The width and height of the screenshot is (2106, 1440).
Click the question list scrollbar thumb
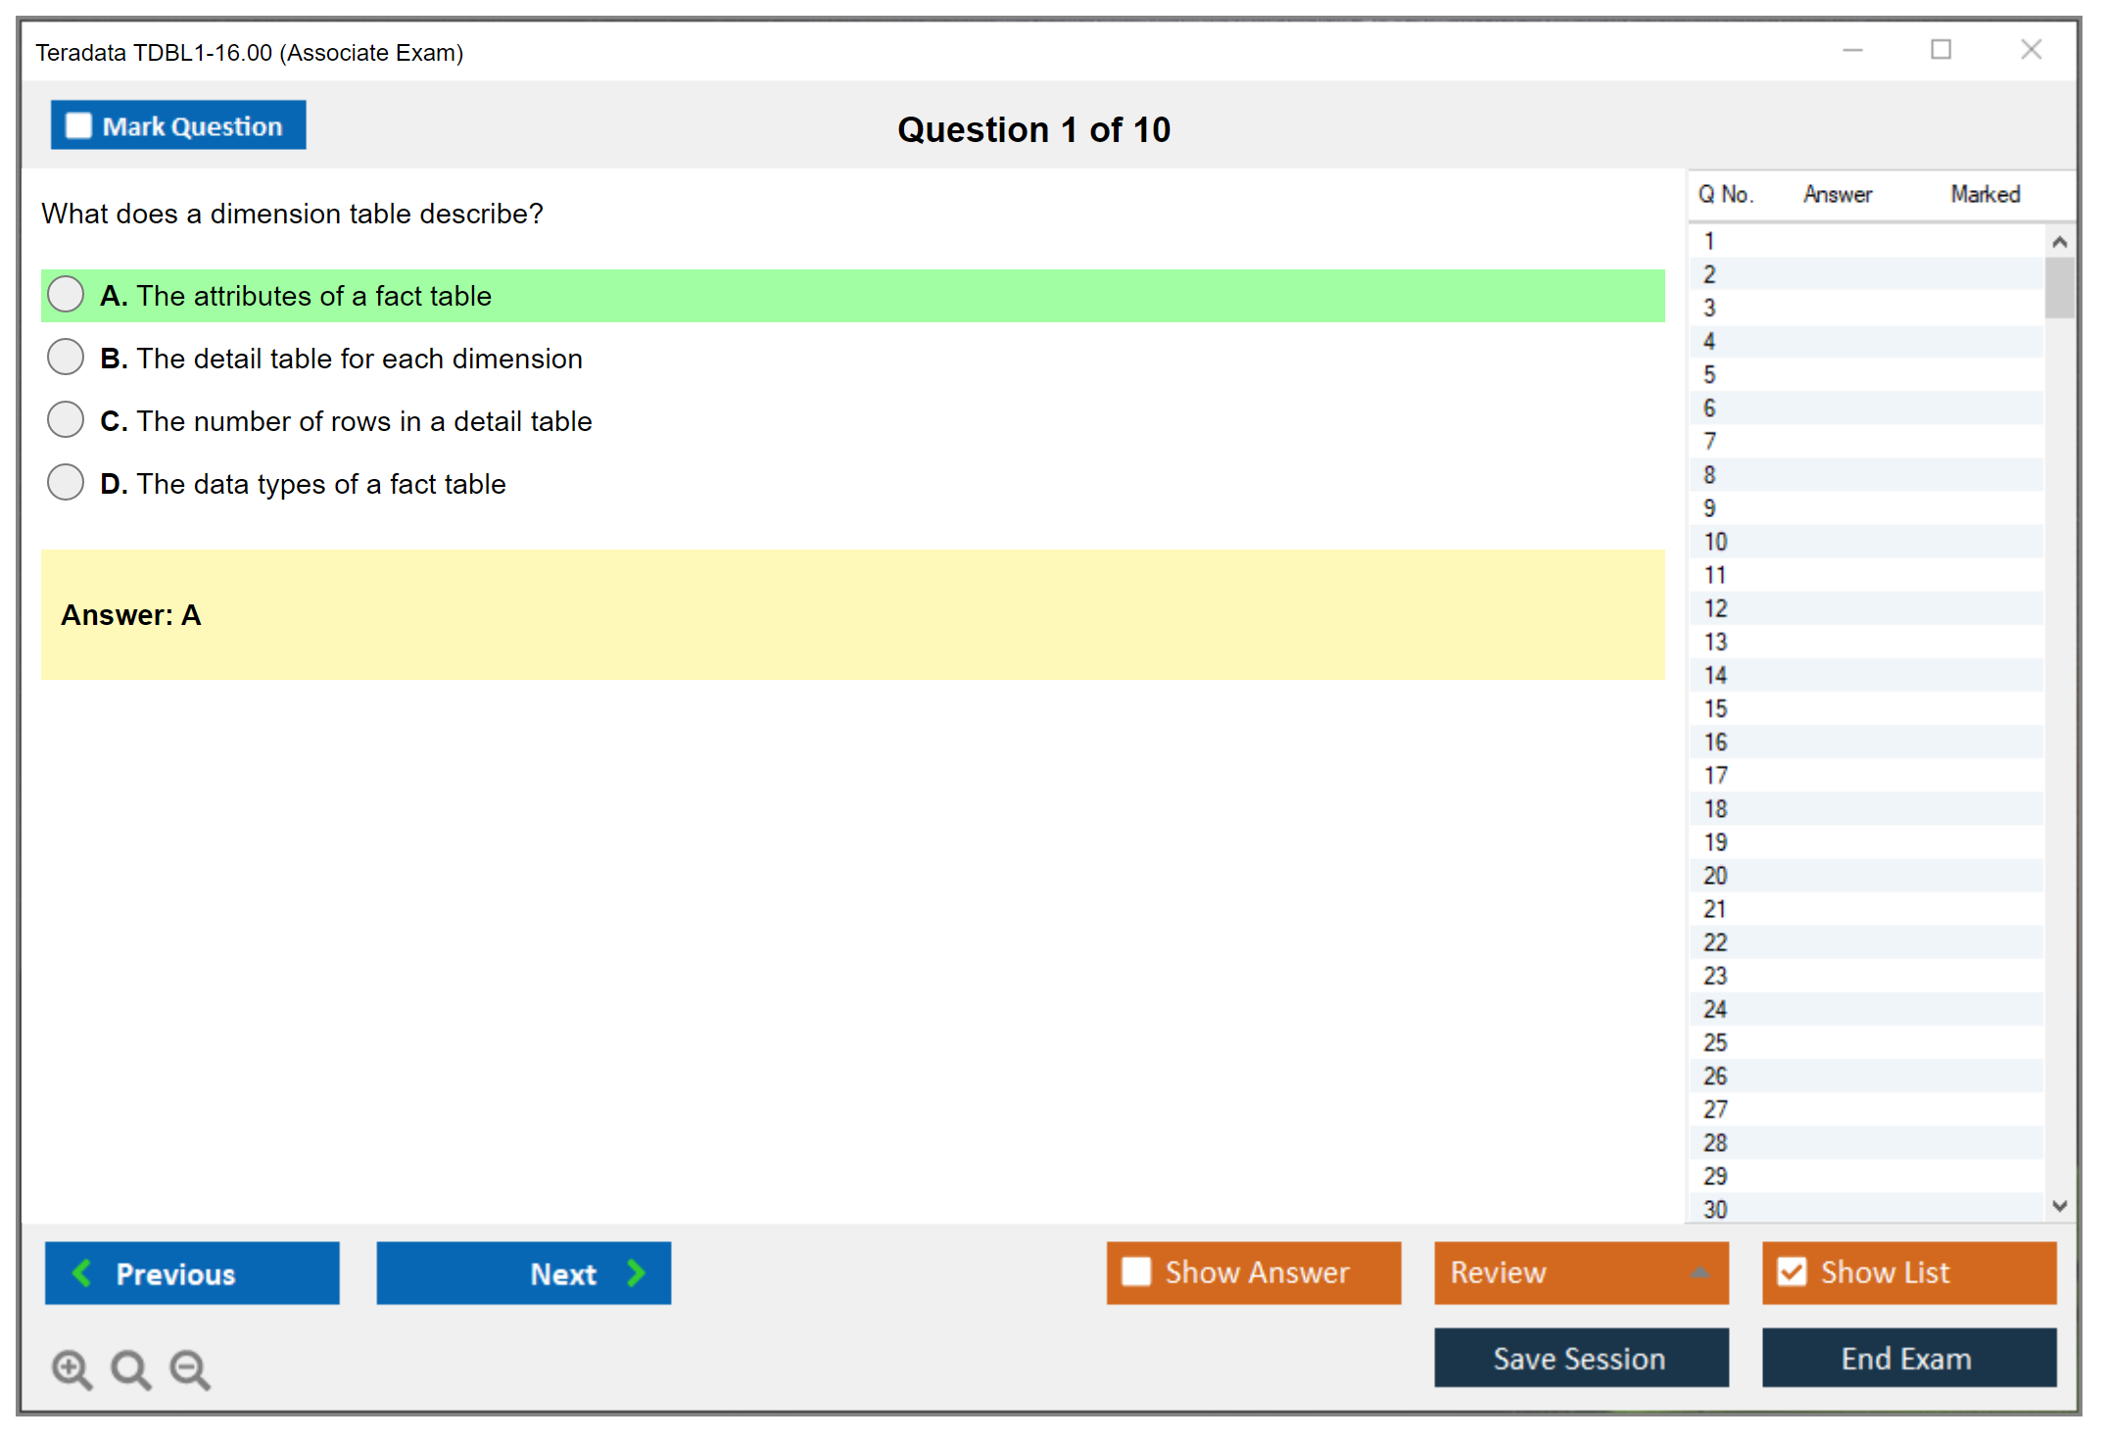point(2059,288)
